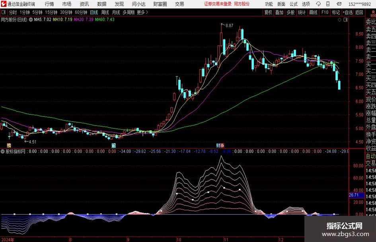Click the MA20: 7.39 value
This screenshot has width=376, height=242.
coord(84,19)
